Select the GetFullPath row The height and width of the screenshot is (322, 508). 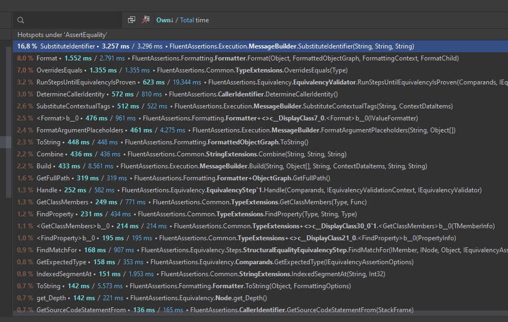click(261, 178)
